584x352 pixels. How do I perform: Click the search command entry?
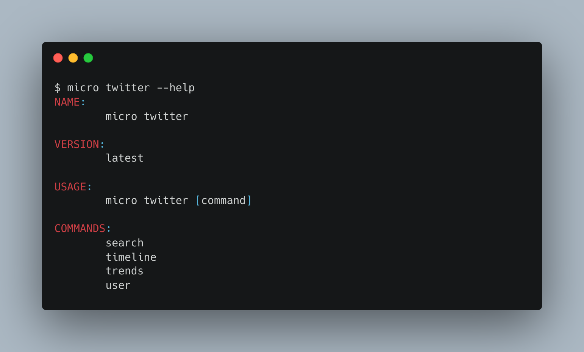pyautogui.click(x=125, y=243)
